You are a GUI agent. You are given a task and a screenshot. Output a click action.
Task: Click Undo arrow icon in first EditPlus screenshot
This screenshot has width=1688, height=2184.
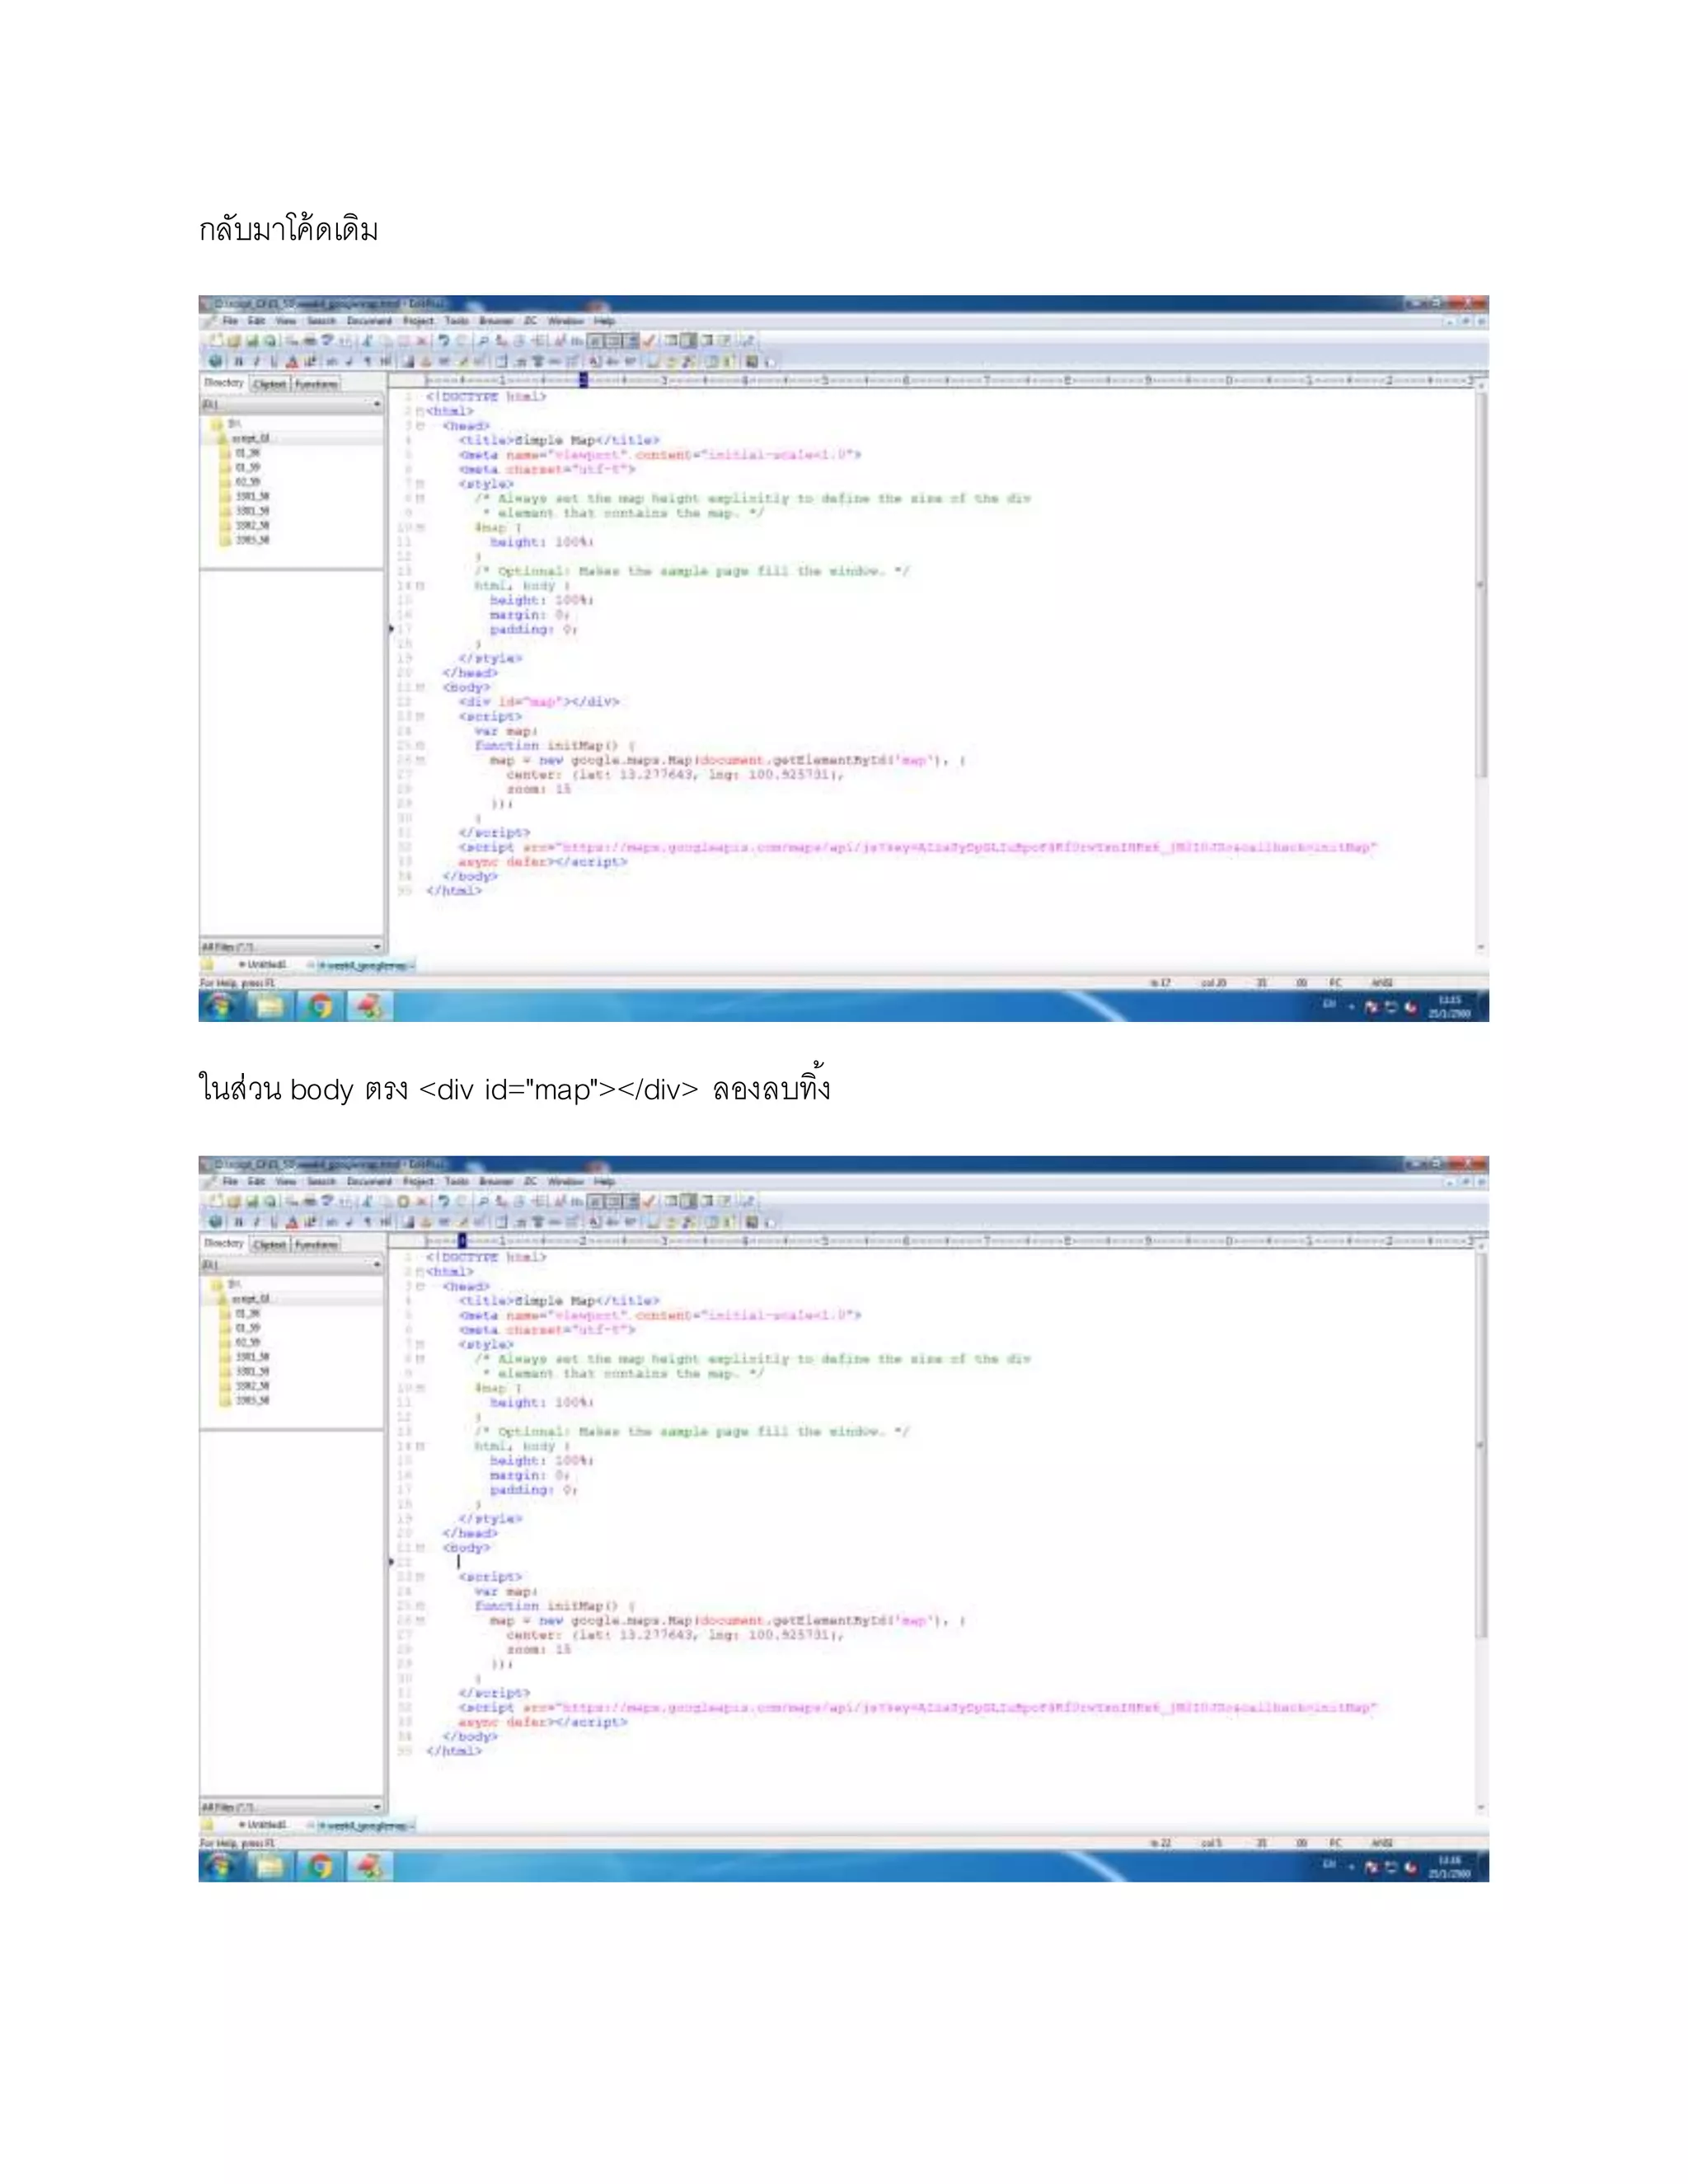click(x=444, y=341)
